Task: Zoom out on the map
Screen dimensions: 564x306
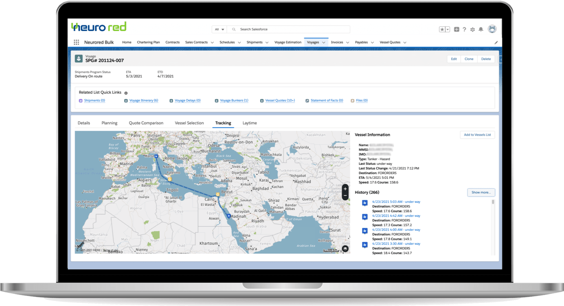Action: click(345, 195)
